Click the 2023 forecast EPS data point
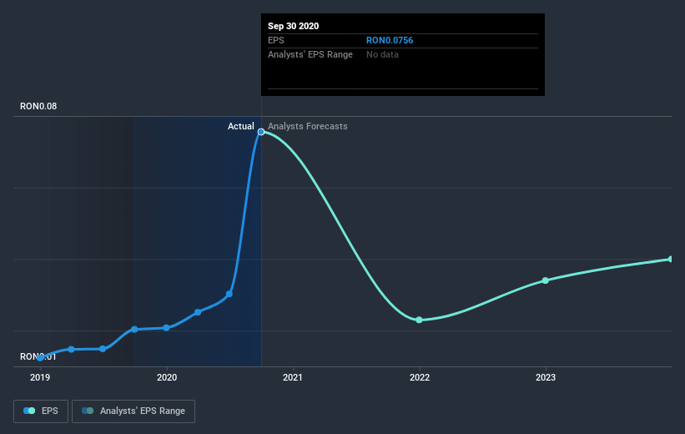Viewport: 685px width, 434px height. (x=545, y=280)
